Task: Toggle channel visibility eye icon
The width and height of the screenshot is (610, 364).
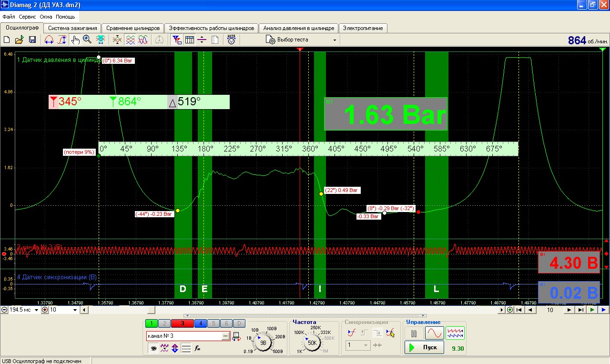Action: [153, 348]
